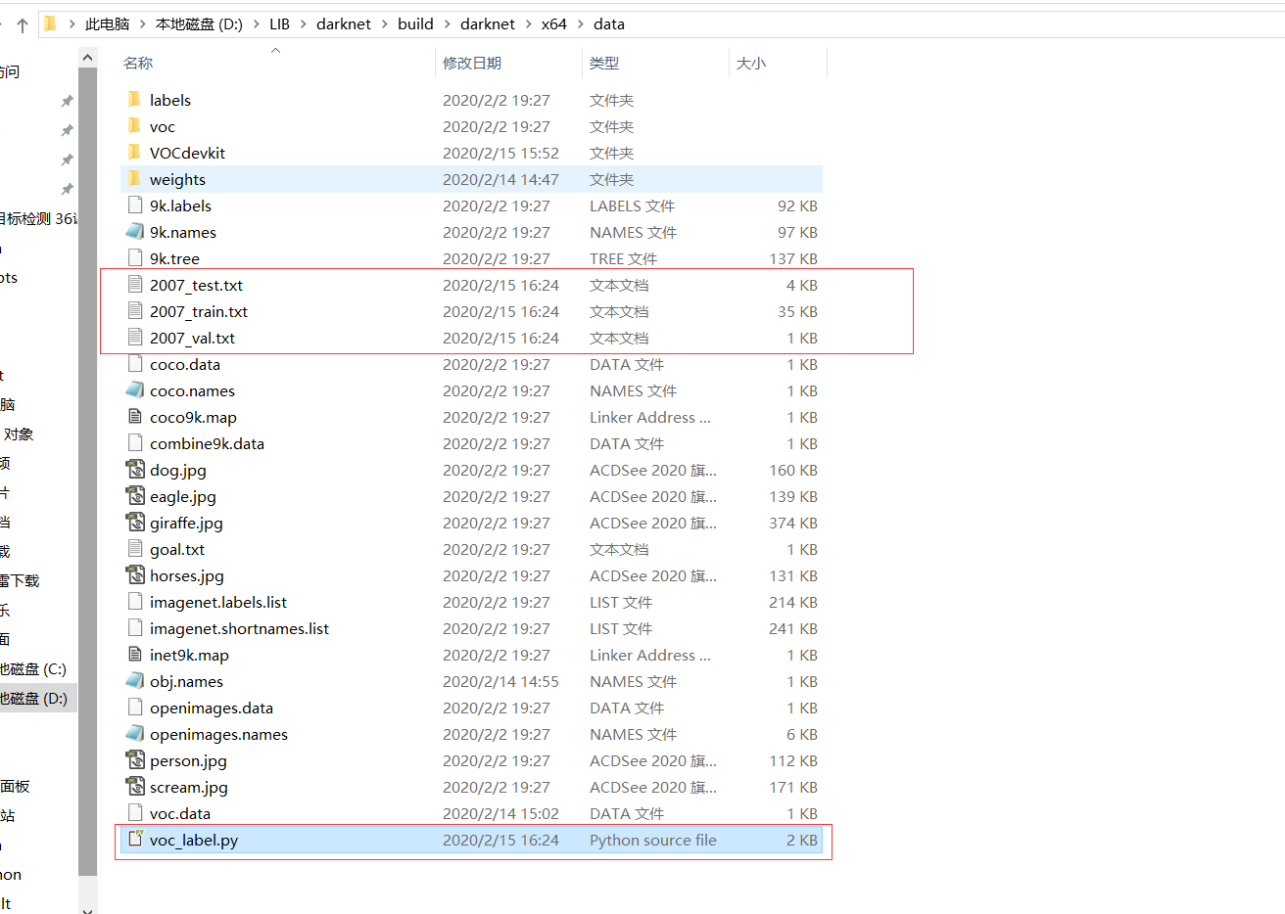
Task: Select D: drive in navigation pane
Action: coord(33,698)
